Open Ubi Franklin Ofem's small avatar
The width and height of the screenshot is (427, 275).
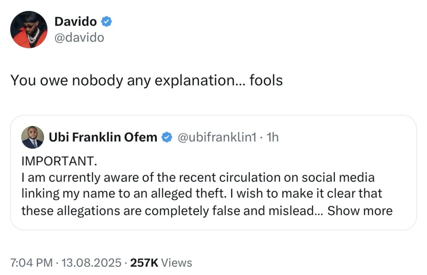(x=33, y=137)
